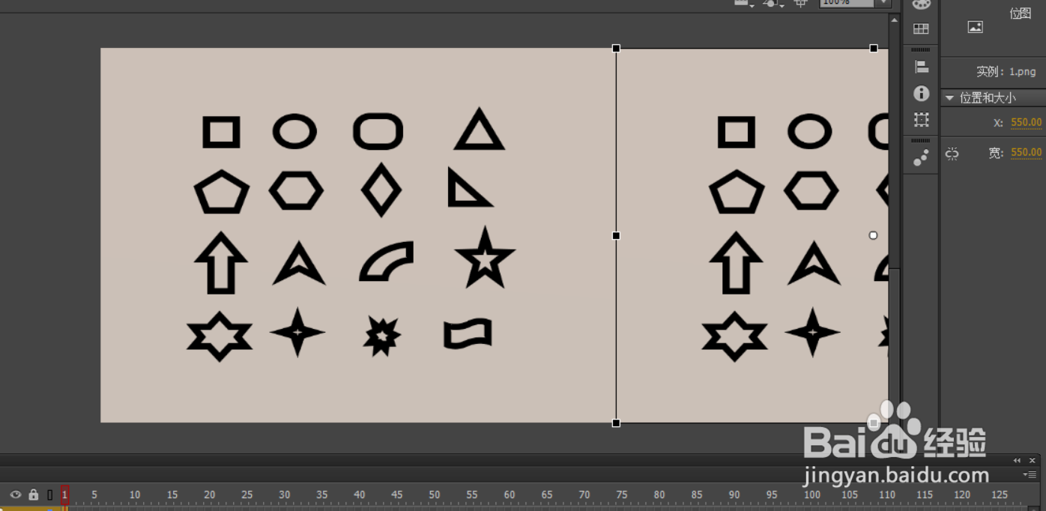Screen dimensions: 1046x511
Task: Select frame 10 on the timeline ruler
Action: 134,495
